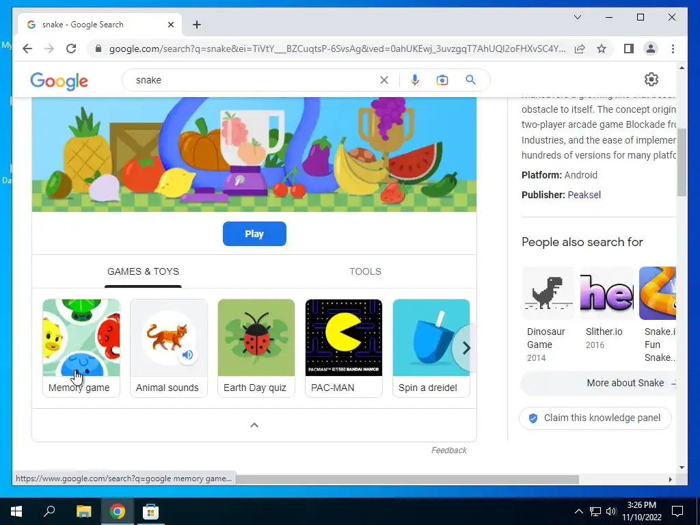Switch to TOOLS tab

point(365,271)
